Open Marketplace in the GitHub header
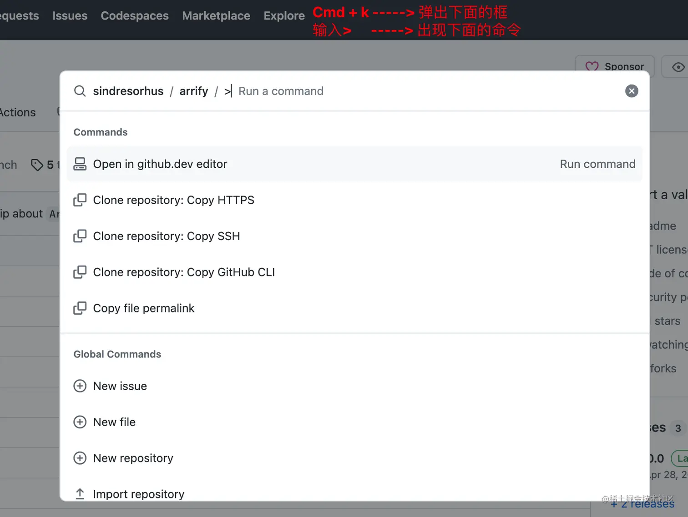Viewport: 688px width, 517px height. 216,15
